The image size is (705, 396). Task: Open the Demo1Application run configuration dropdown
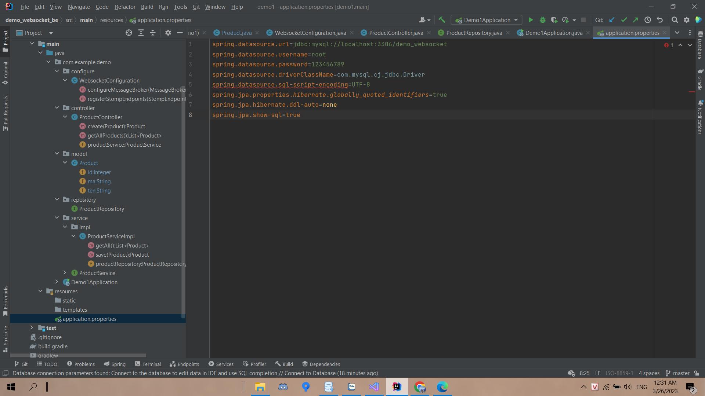coord(487,20)
